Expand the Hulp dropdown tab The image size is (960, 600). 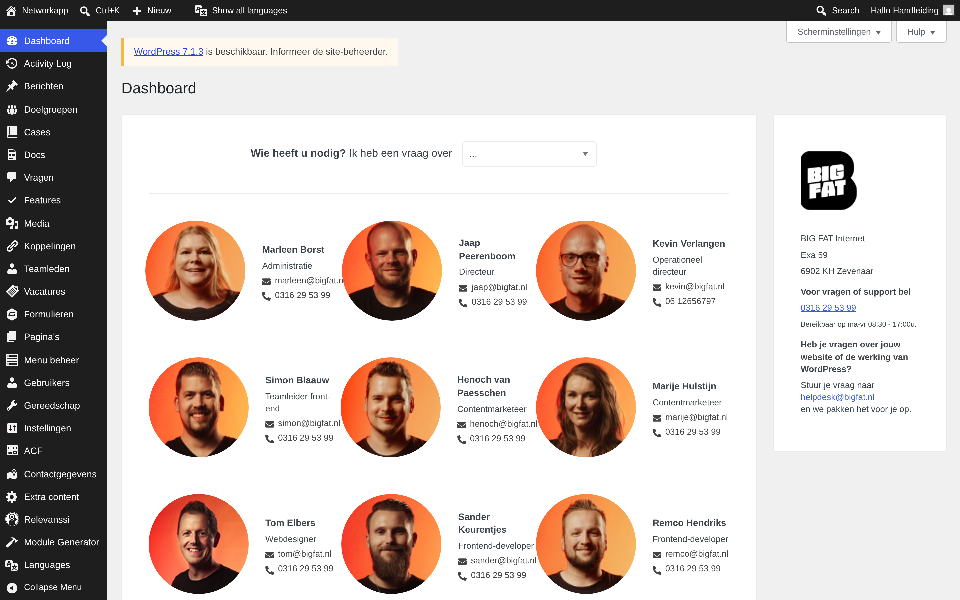click(921, 32)
